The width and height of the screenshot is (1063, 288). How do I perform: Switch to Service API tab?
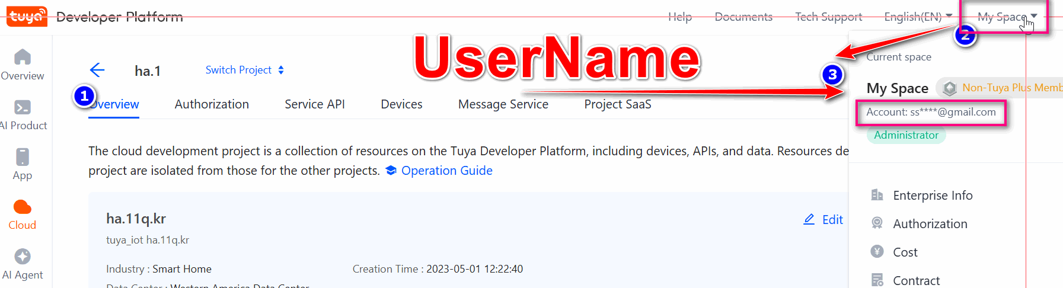(315, 104)
